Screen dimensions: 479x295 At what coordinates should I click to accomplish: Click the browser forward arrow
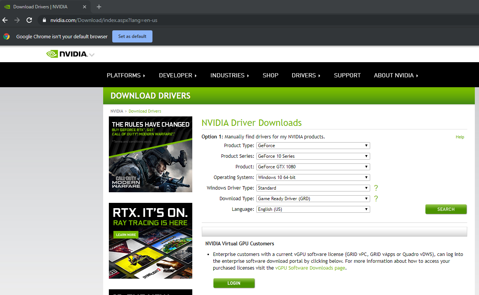tap(17, 20)
